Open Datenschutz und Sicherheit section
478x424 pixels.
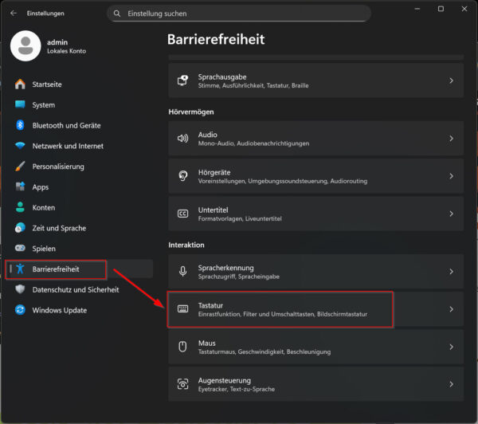pyautogui.click(x=76, y=289)
